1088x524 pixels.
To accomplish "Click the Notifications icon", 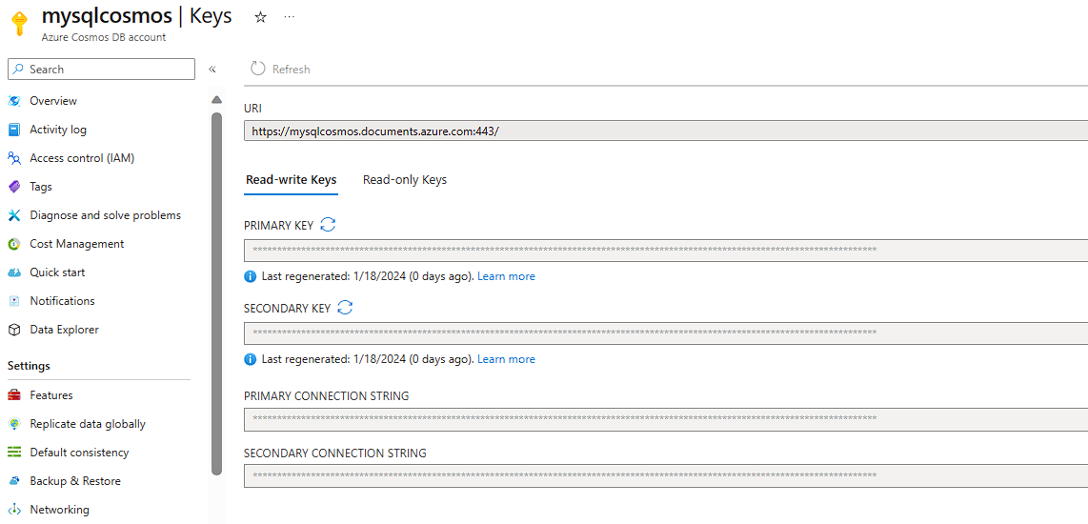I will pos(14,301).
